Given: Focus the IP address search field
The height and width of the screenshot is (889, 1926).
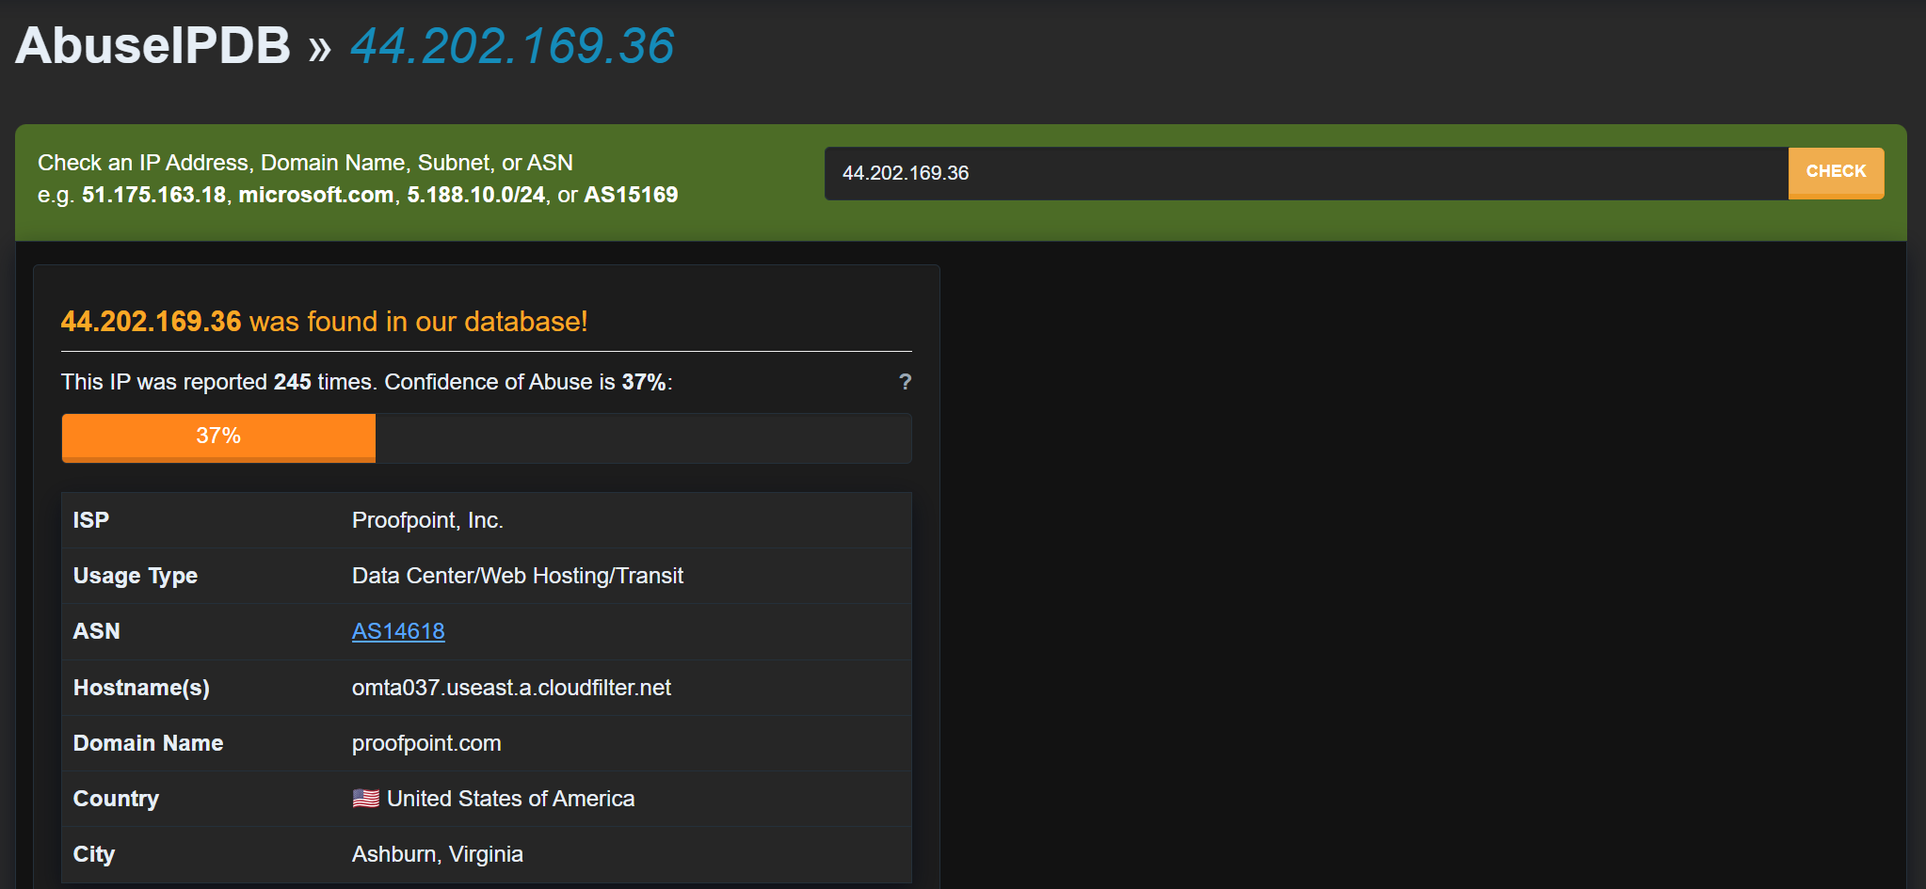Looking at the screenshot, I should [x=1305, y=173].
